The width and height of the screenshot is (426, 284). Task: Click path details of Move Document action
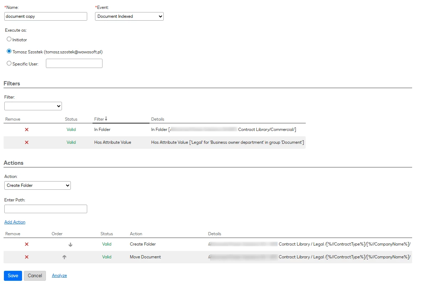pos(310,257)
